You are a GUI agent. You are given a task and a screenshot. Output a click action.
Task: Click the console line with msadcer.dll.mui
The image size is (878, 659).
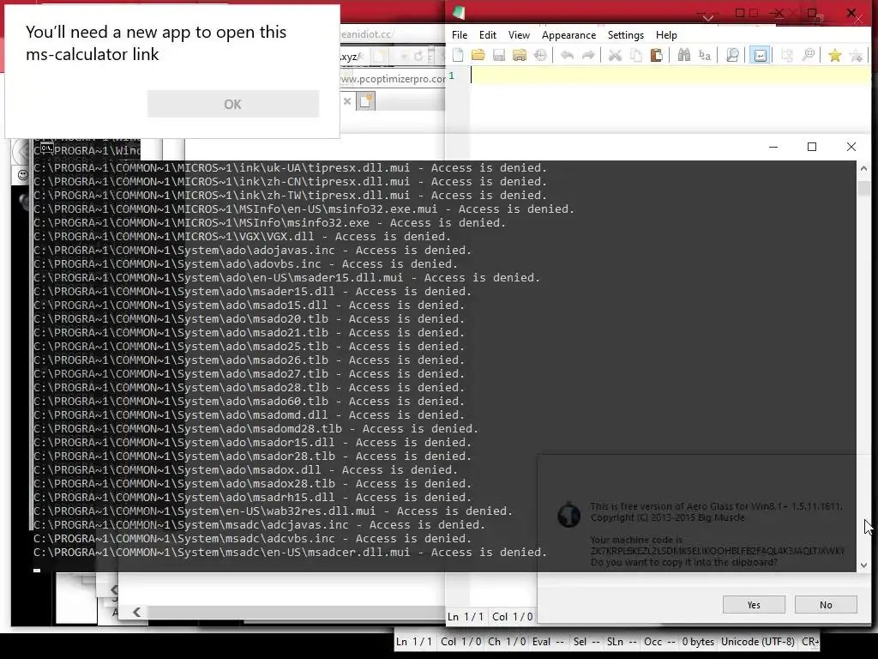[x=290, y=552]
